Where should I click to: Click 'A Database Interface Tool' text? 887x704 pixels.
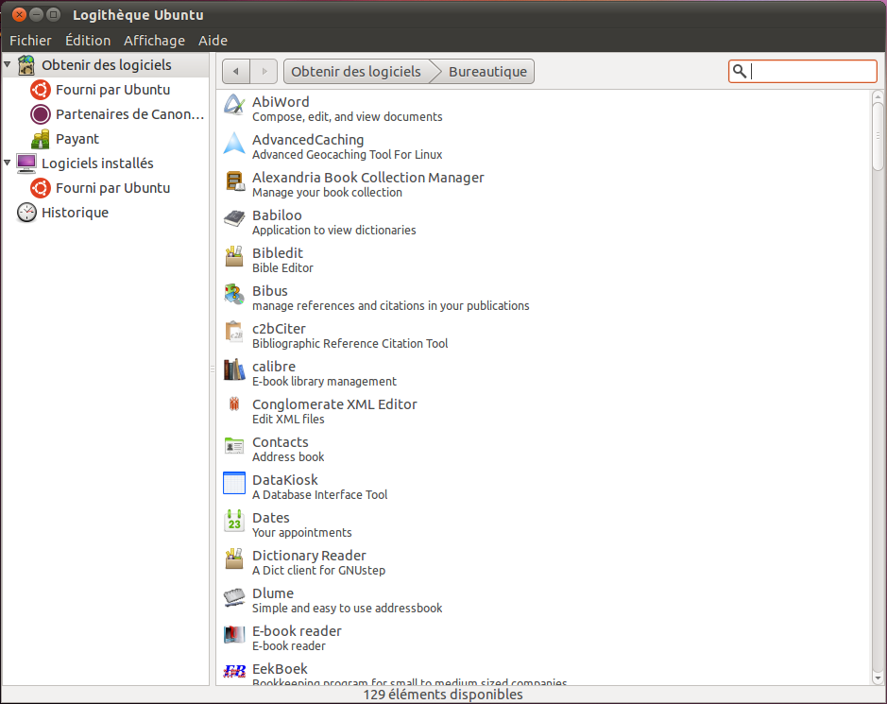point(319,495)
